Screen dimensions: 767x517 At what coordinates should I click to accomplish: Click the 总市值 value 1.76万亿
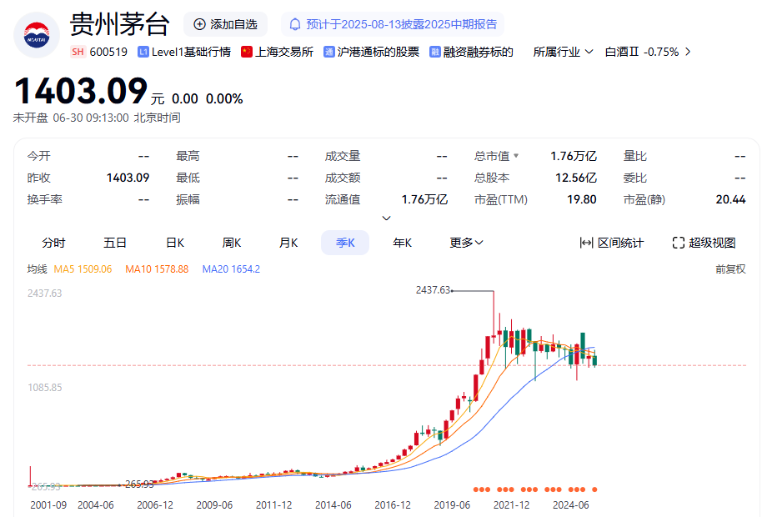click(x=574, y=156)
